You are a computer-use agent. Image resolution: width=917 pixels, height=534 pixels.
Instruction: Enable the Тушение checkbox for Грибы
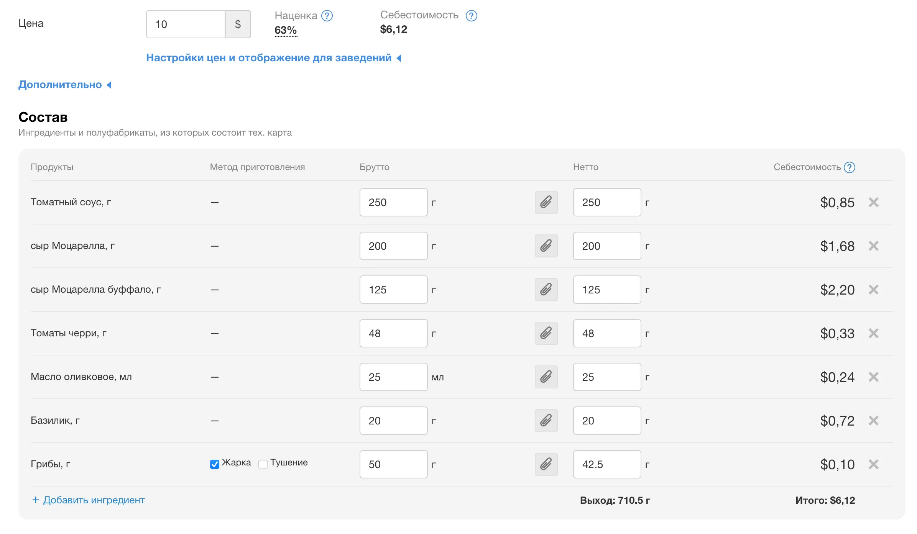click(263, 464)
